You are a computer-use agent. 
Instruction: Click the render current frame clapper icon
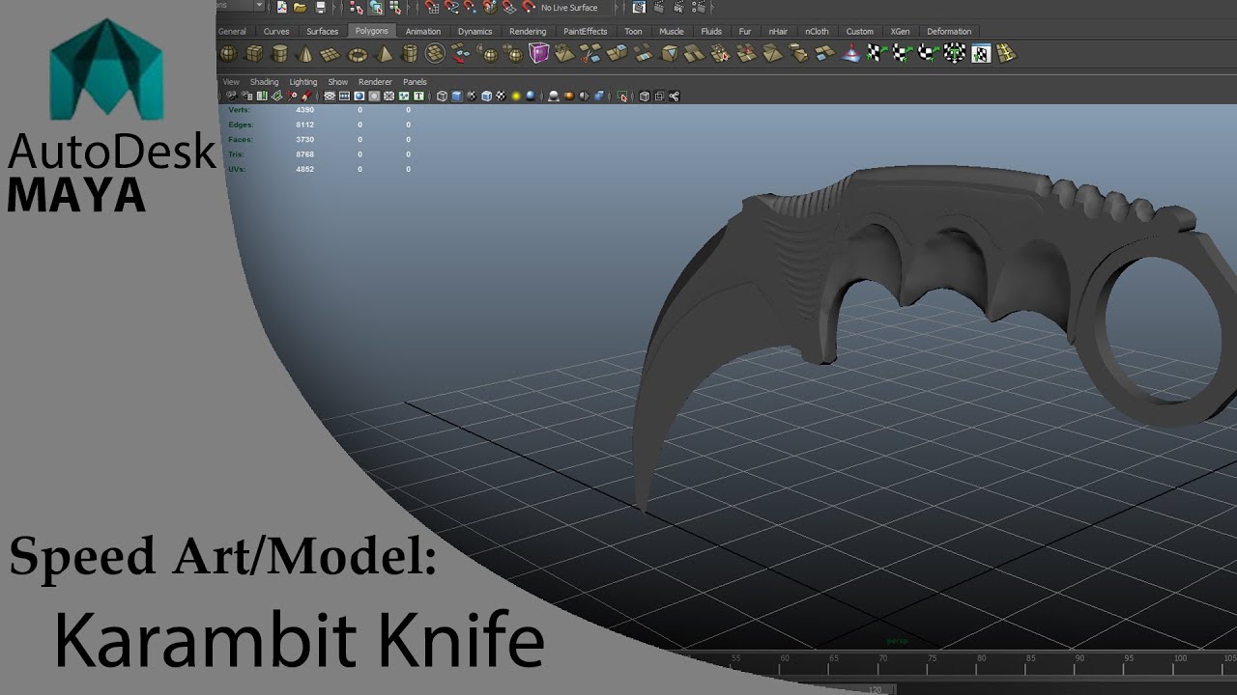coord(658,7)
